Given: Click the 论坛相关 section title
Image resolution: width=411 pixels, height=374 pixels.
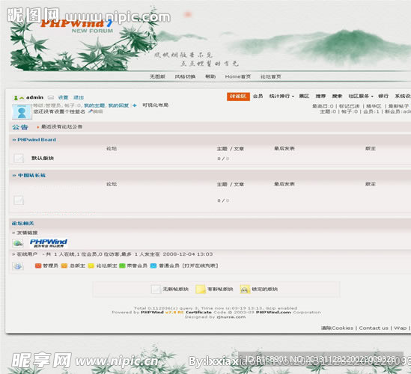Looking at the screenshot, I should 22,224.
